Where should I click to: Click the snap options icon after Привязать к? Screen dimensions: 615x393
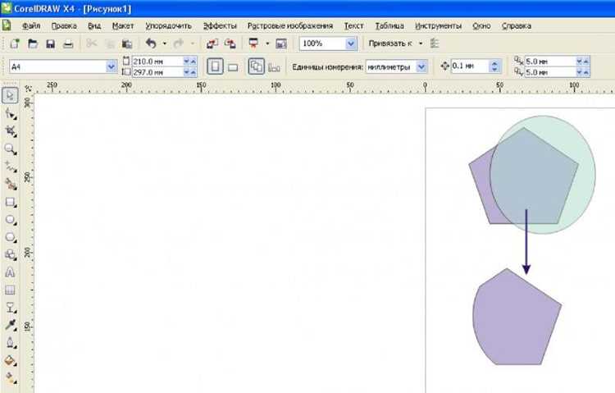[x=434, y=43]
